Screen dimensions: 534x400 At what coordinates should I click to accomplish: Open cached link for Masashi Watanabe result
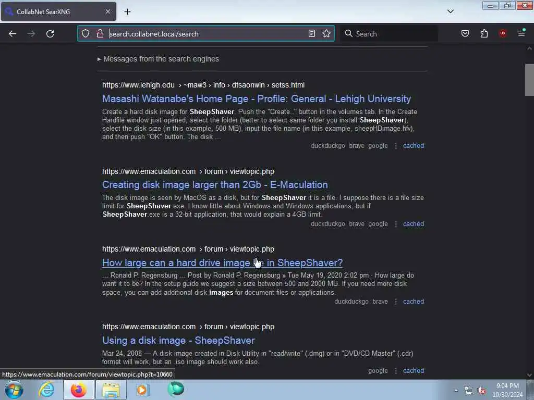414,146
